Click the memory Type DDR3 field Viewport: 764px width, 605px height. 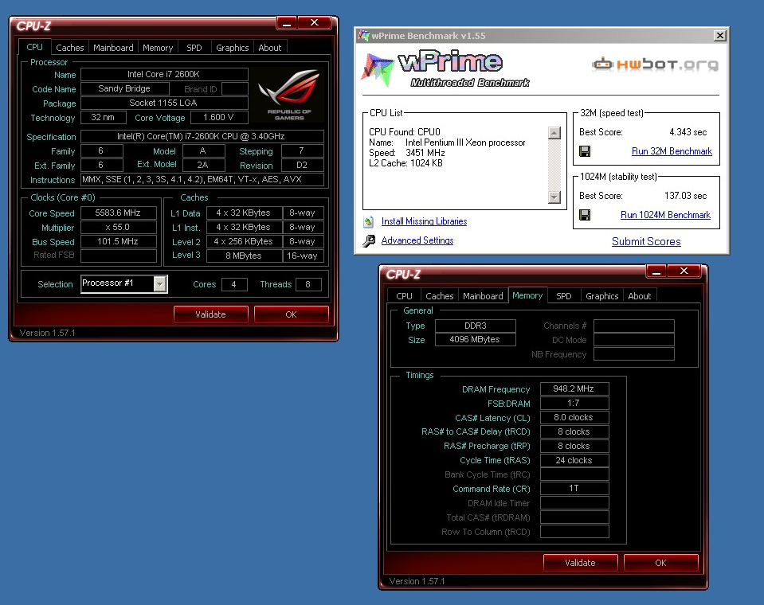[475, 326]
